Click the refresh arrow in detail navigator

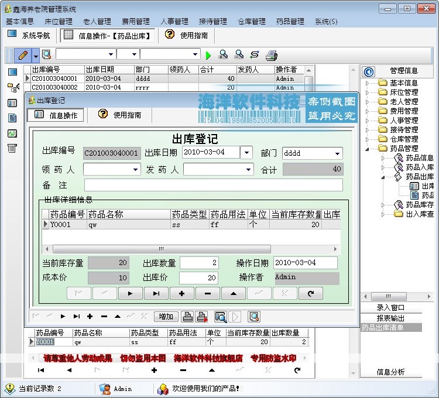point(310,293)
